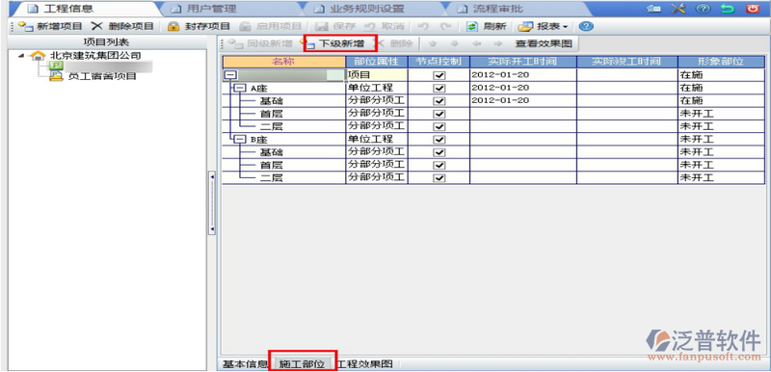Image resolution: width=771 pixels, height=372 pixels.
Task: Toggle 节点控制 checkbox in the 项目 row
Action: tap(439, 76)
